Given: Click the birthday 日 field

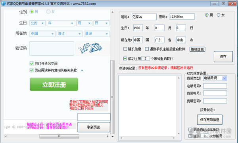Looking at the screenshot, I should (x=181, y=28).
